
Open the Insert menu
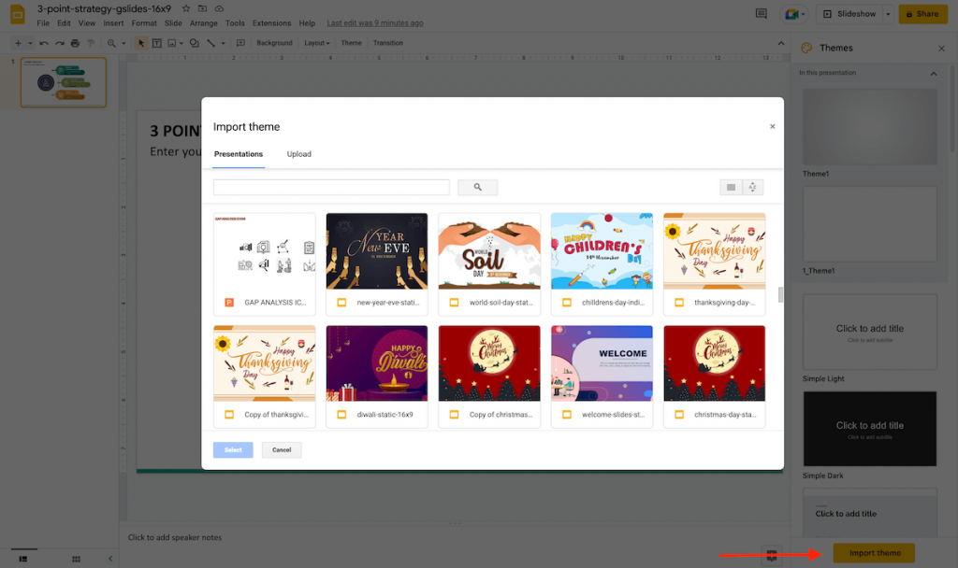[x=113, y=23]
